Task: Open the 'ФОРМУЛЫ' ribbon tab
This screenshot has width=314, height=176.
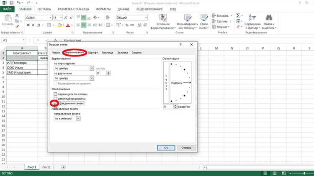Action: [103, 9]
